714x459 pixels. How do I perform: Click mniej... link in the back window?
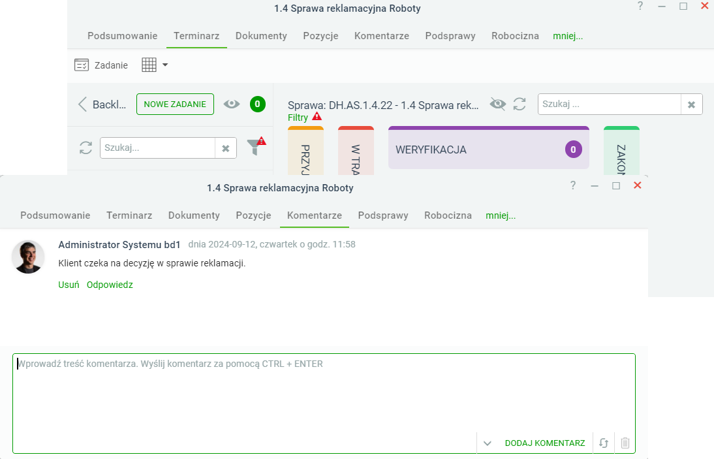tap(568, 36)
